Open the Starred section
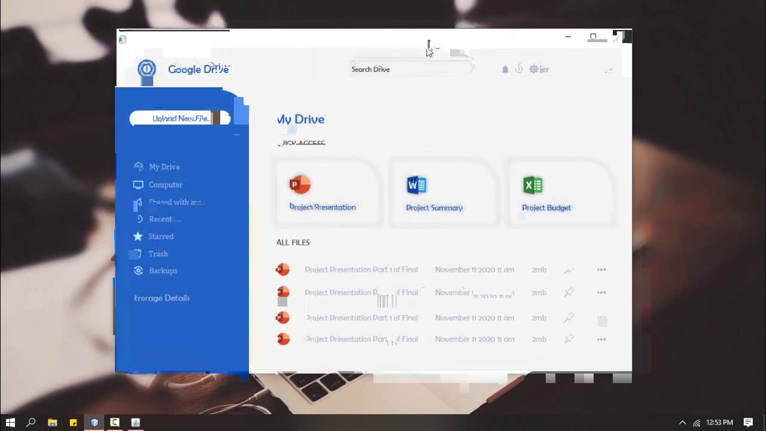 click(x=160, y=236)
